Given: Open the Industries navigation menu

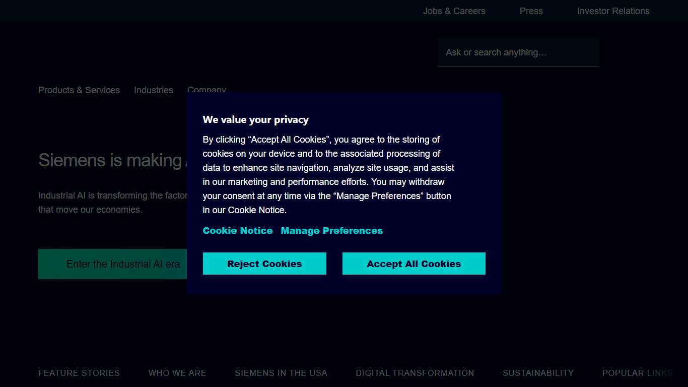Looking at the screenshot, I should tap(153, 90).
